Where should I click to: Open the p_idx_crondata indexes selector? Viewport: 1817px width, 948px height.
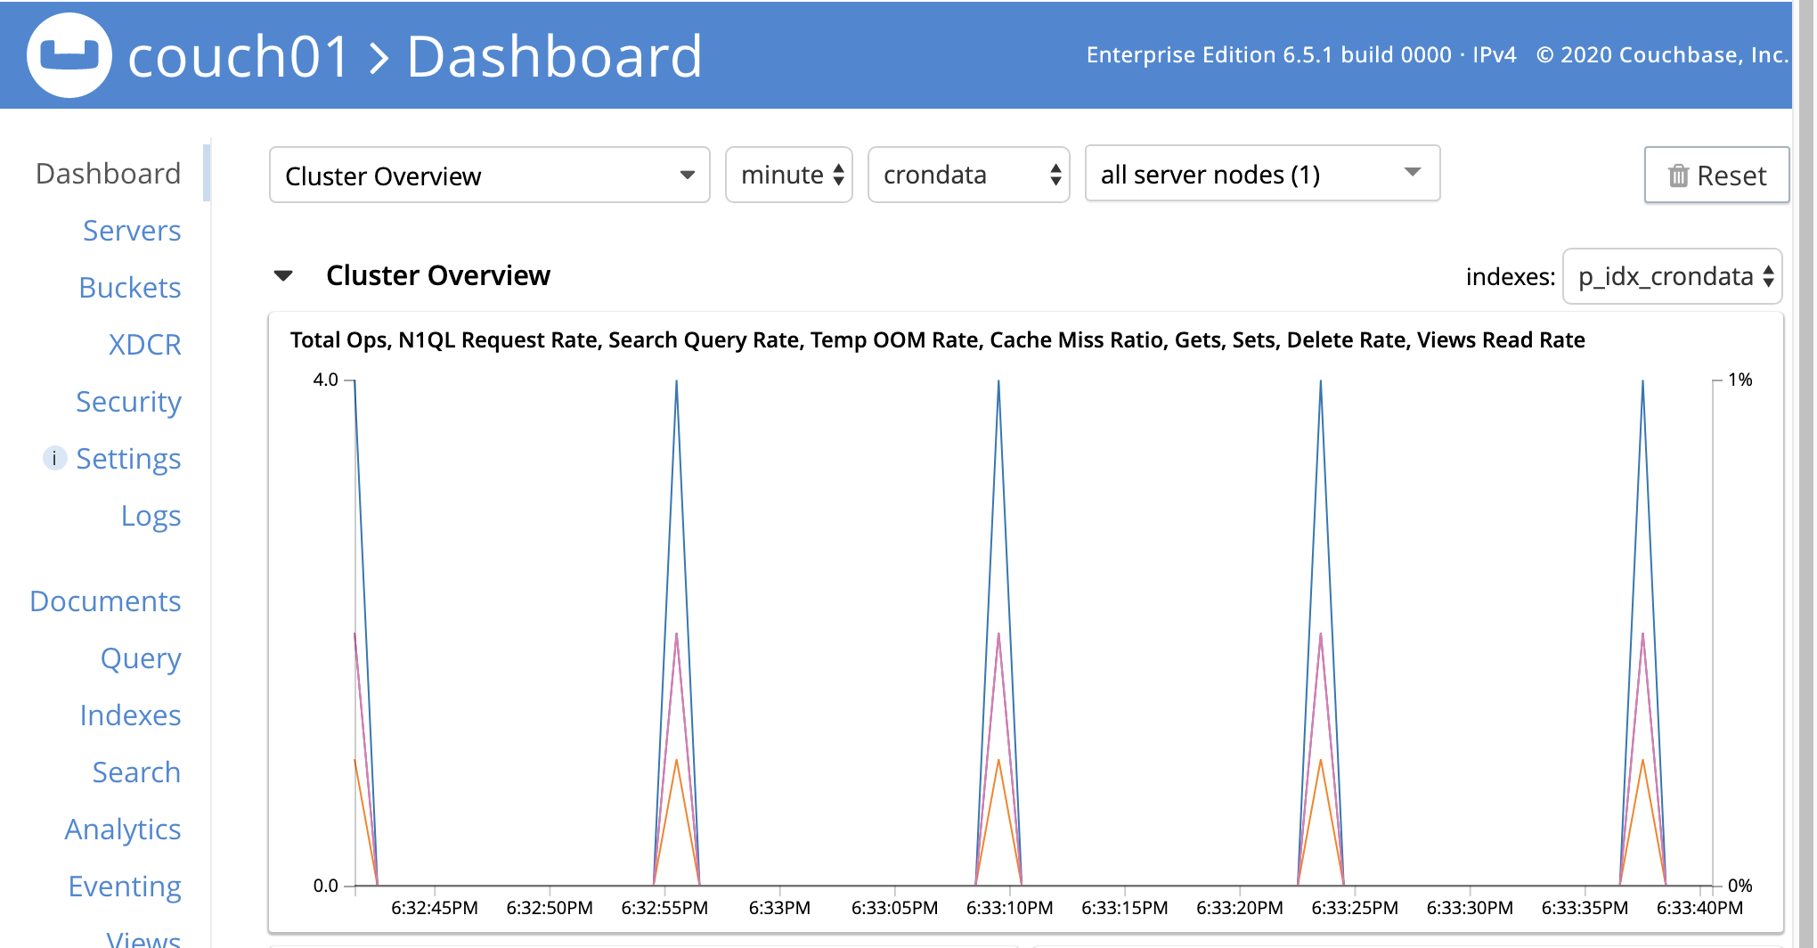pos(1672,276)
